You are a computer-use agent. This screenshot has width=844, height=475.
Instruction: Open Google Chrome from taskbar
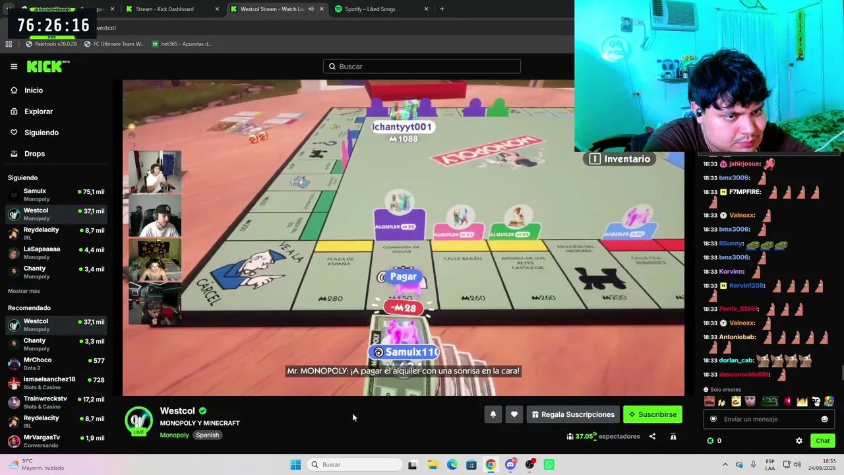coord(491,464)
